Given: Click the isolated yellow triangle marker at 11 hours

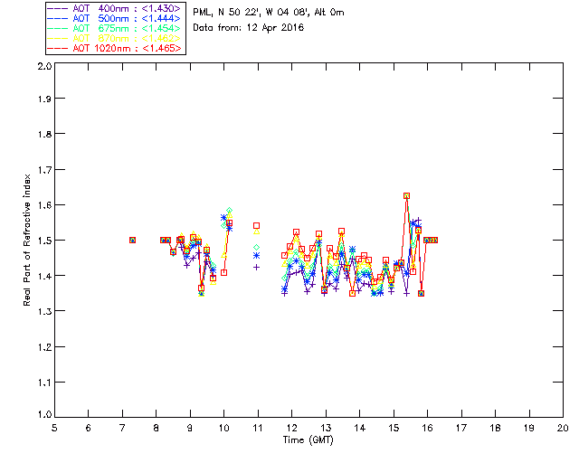Looking at the screenshot, I should 256,231.
